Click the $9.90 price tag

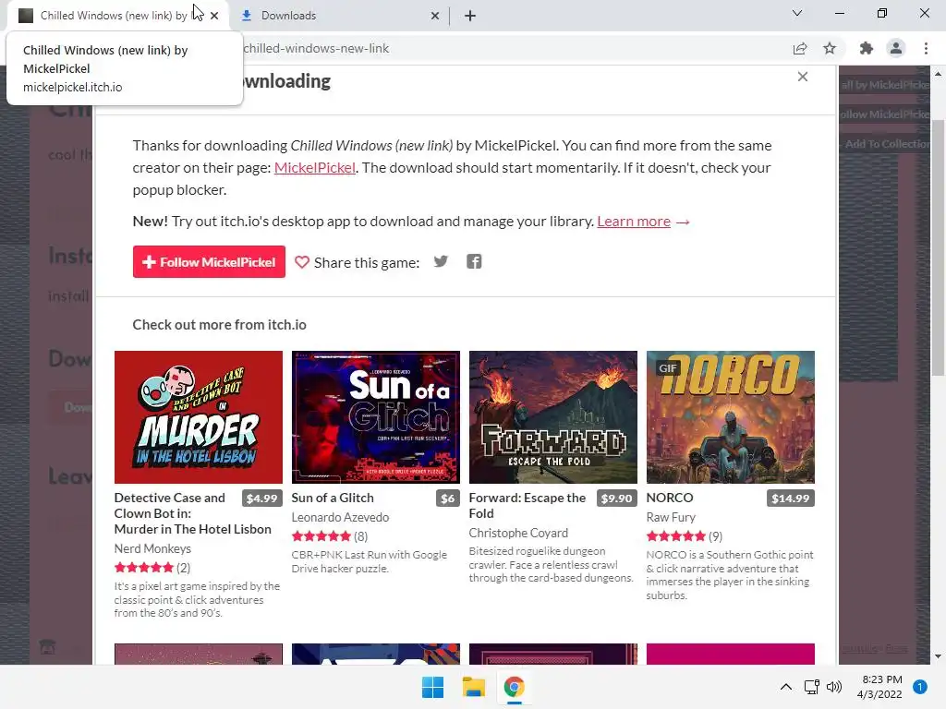click(616, 499)
